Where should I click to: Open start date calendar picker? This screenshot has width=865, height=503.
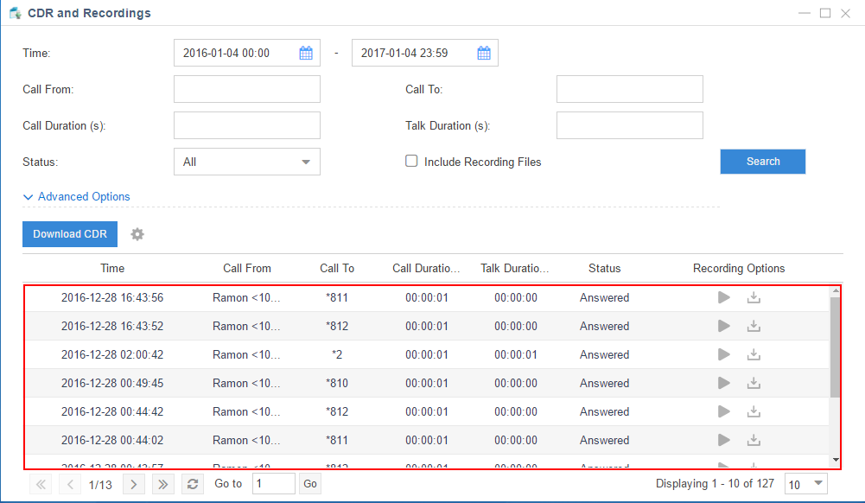(x=306, y=53)
